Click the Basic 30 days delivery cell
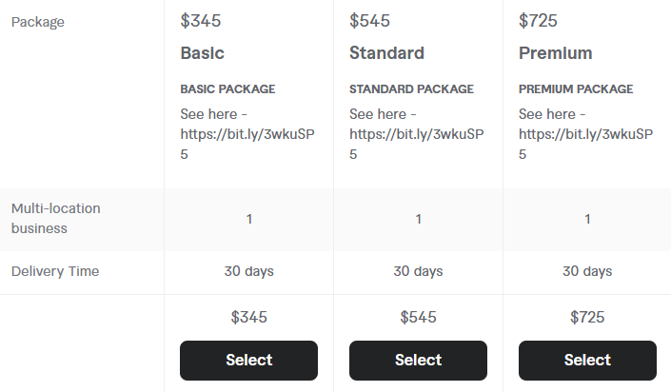Image resolution: width=671 pixels, height=392 pixels. click(249, 271)
